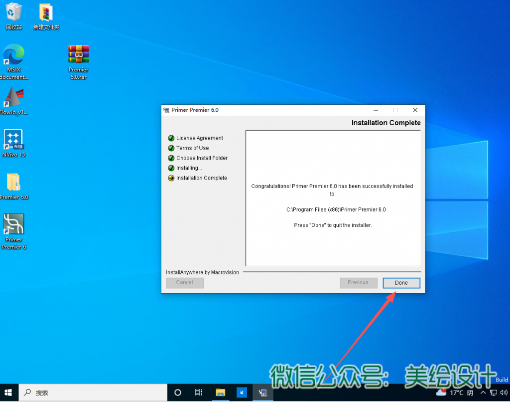
Task: Open Cortana circle icon on taskbar
Action: (178, 393)
